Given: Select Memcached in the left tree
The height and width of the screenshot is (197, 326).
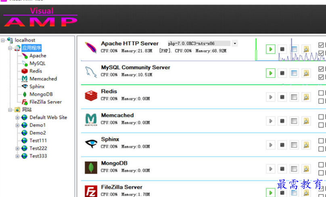Looking at the screenshot, I should coord(43,79).
